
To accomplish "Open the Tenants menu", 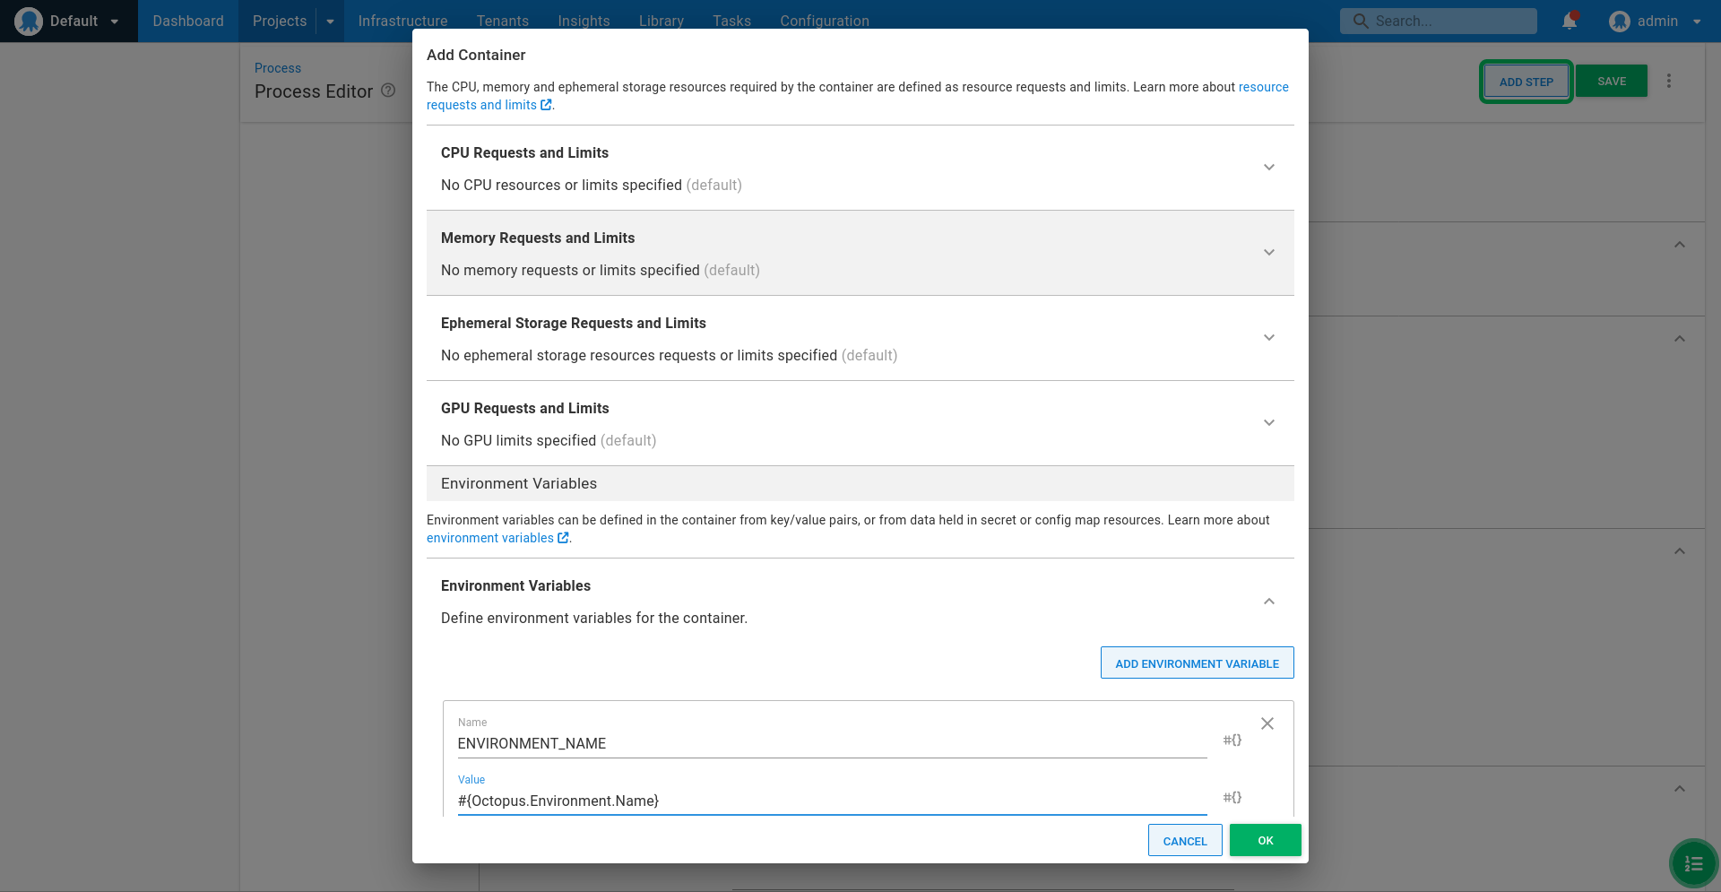I will (503, 21).
